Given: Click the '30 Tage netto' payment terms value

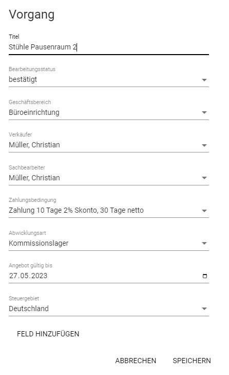Looking at the screenshot, I should (122, 210).
